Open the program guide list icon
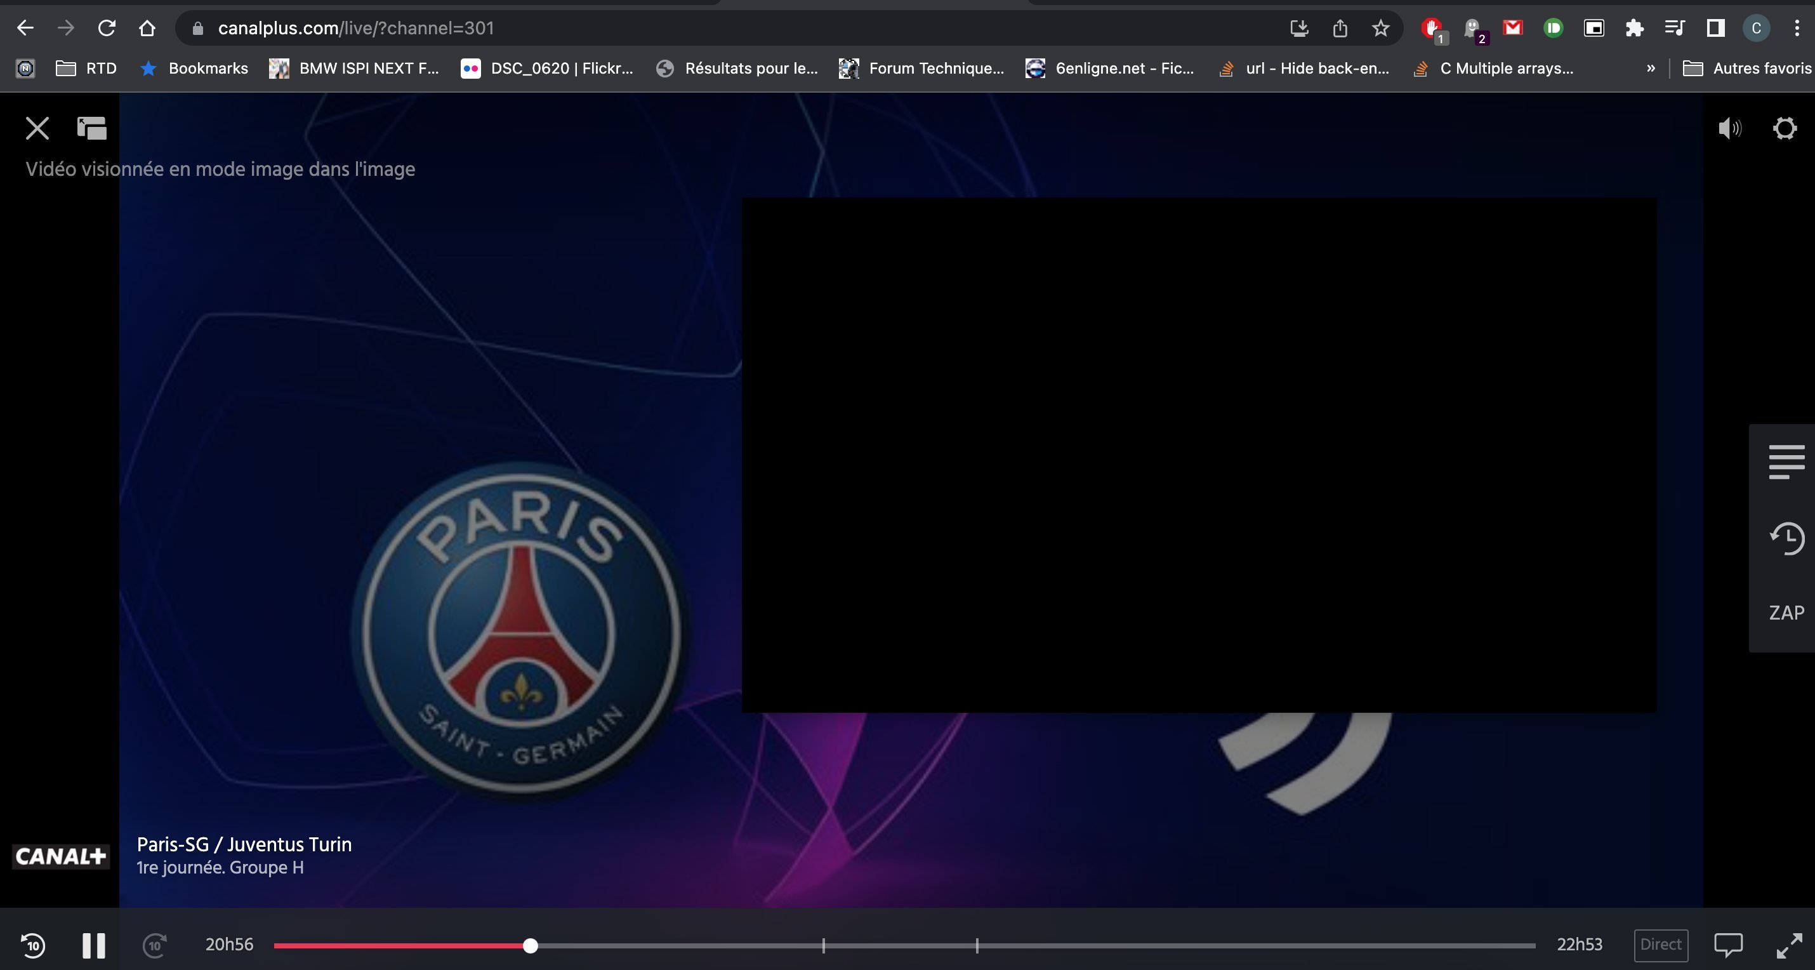Viewport: 1815px width, 970px height. tap(1786, 462)
